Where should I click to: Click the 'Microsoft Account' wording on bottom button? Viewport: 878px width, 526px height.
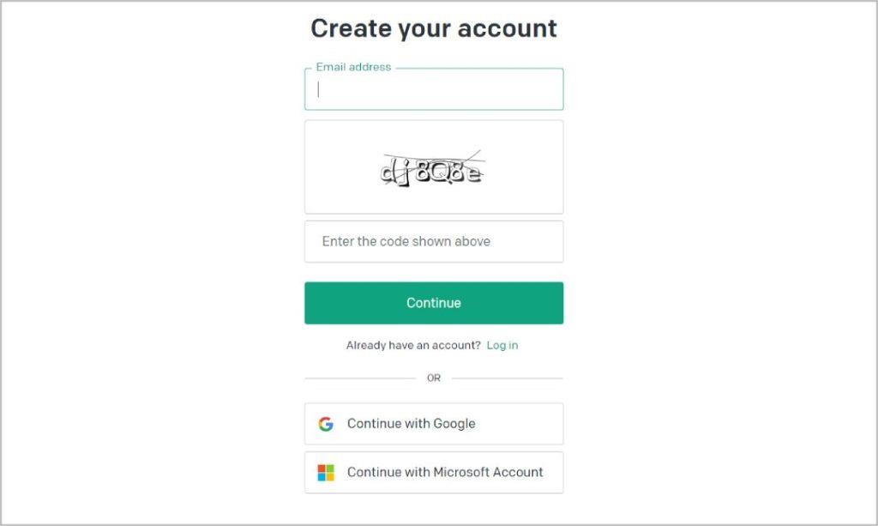pyautogui.click(x=488, y=472)
